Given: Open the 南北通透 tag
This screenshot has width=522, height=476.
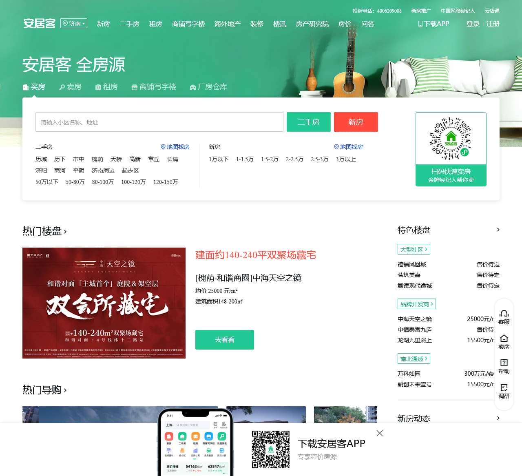Looking at the screenshot, I should (414, 359).
